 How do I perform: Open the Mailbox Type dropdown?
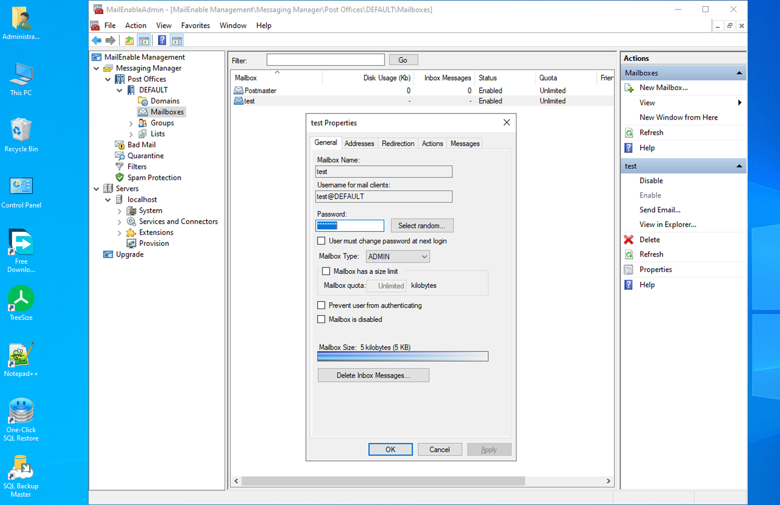(x=398, y=256)
